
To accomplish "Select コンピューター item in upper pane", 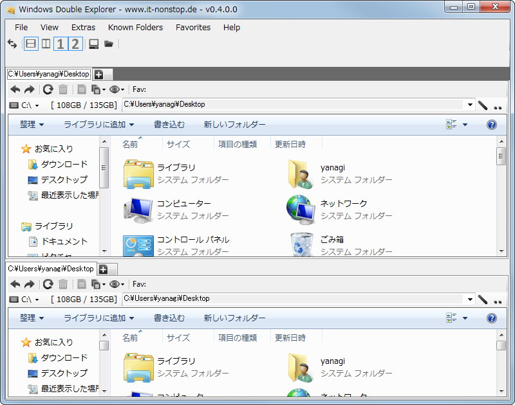I will point(176,209).
